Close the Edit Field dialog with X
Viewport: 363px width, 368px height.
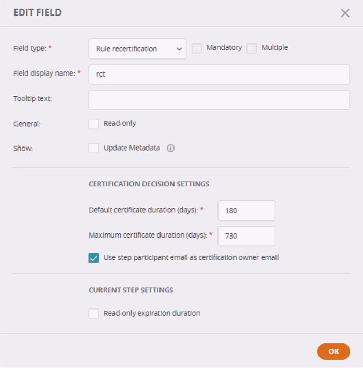click(345, 13)
